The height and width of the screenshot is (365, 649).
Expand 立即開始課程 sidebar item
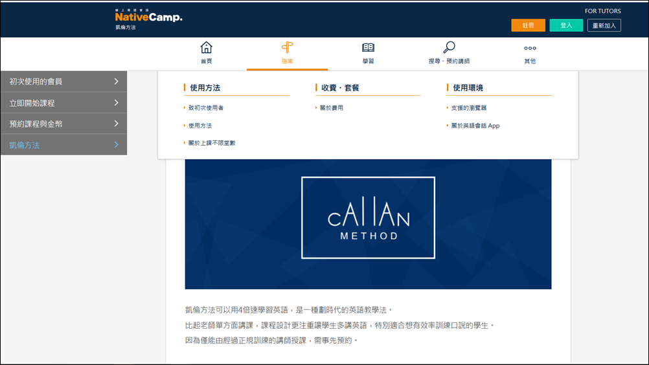point(63,103)
